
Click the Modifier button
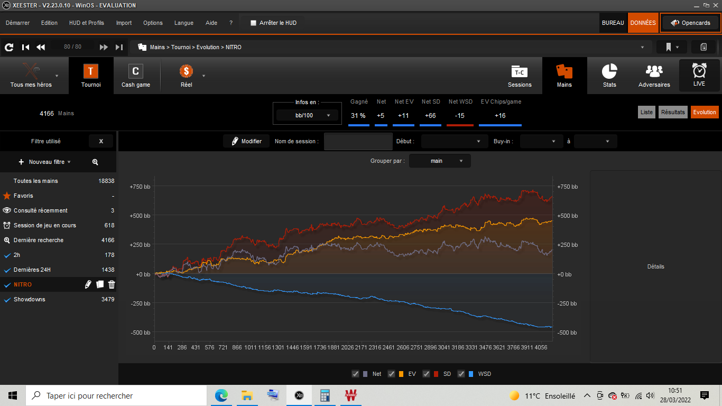[x=246, y=141]
